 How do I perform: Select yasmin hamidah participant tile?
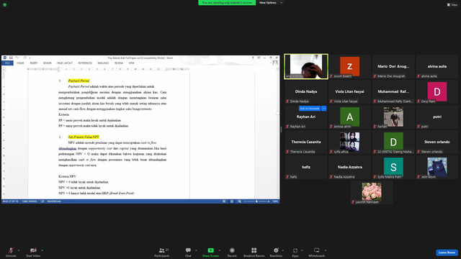372,193
